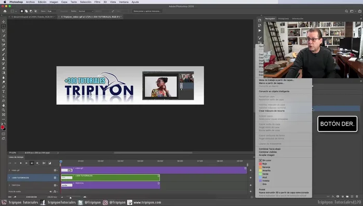This screenshot has height=206, width=363.
Task: Open the Estilo Normal dropdown
Action: [x=86, y=11]
